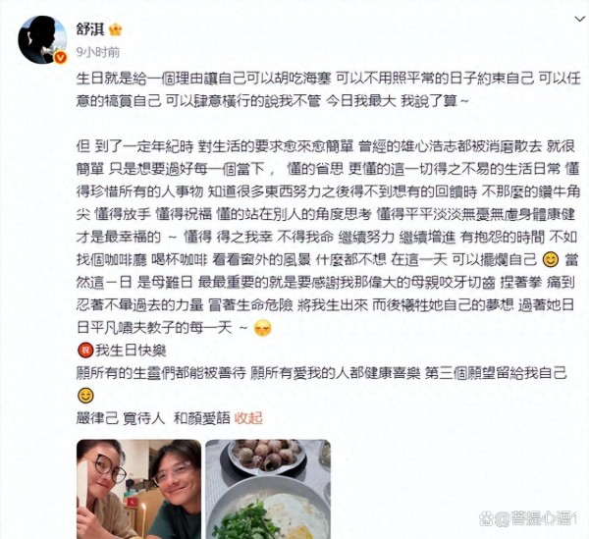
Task: Click the paragraph starting 但 到了一定年紀時
Action: click(x=328, y=237)
